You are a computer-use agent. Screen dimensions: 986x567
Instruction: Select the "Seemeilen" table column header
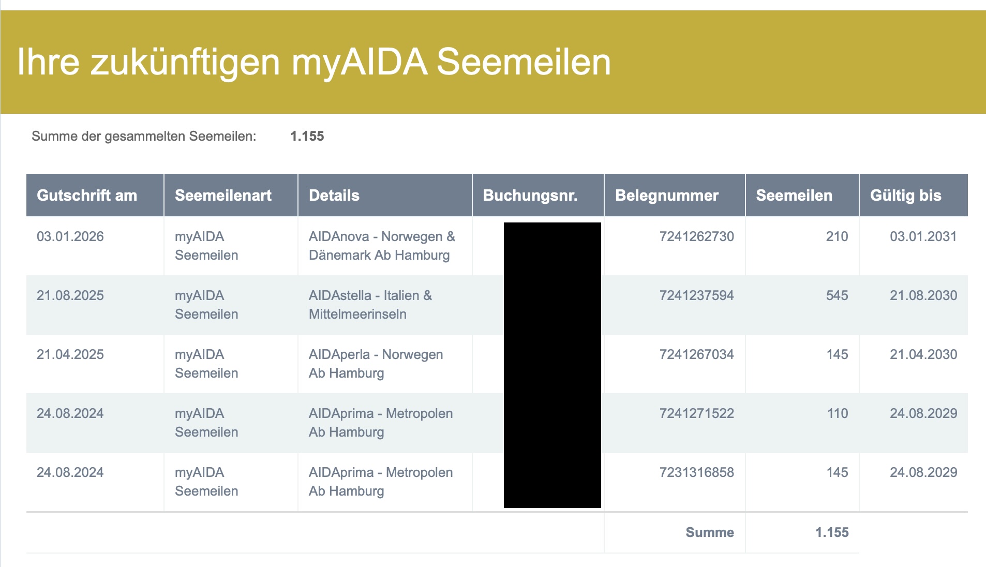(794, 196)
